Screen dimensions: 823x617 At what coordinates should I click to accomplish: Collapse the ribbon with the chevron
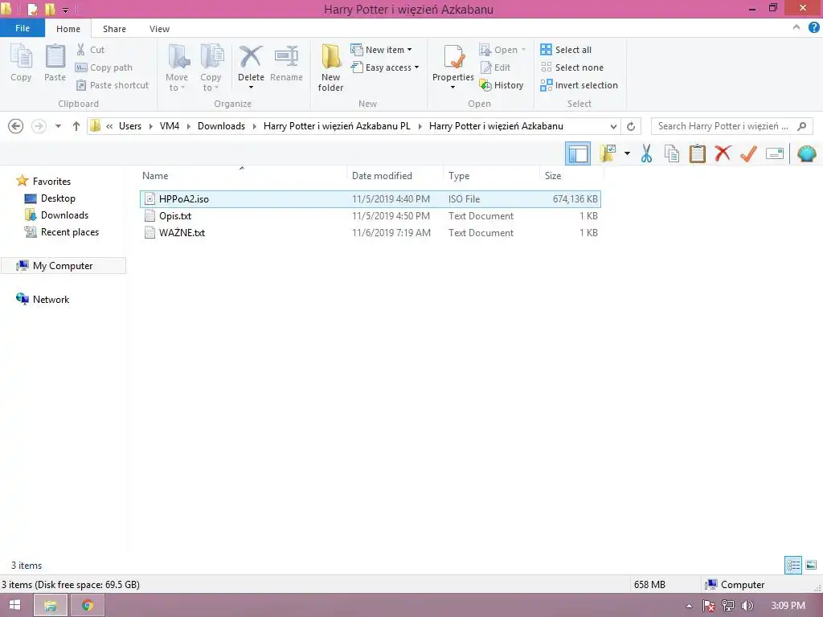tap(796, 28)
